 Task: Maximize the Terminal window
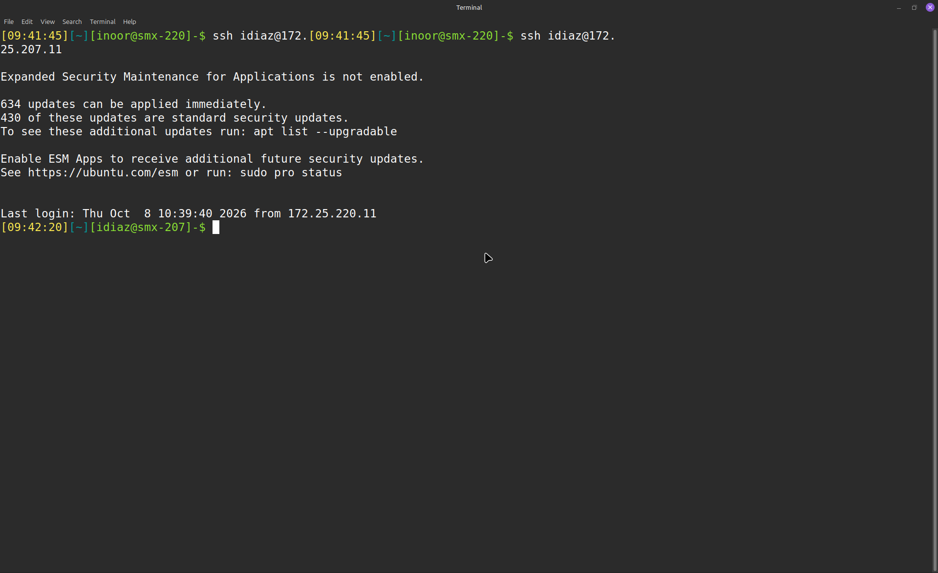pos(915,7)
